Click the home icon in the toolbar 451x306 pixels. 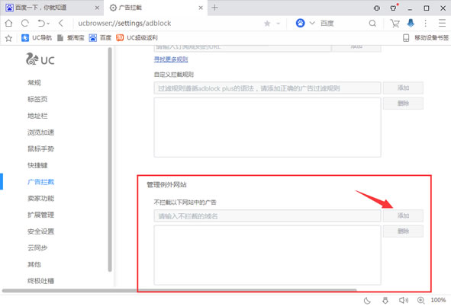(x=8, y=24)
